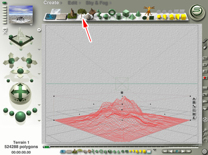This screenshot has width=208, height=155.
Task: Open the Sky & Fog palette
Action: [97, 3]
